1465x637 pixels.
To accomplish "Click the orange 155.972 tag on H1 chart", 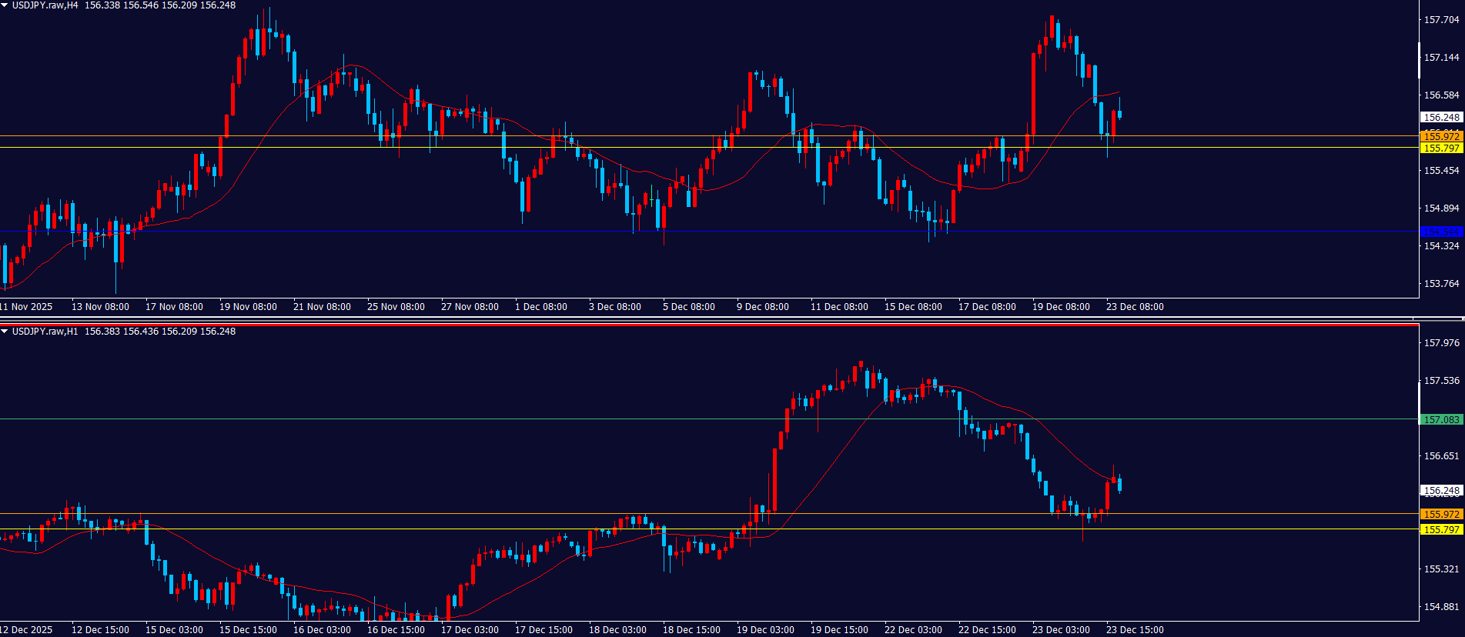I will (1441, 514).
